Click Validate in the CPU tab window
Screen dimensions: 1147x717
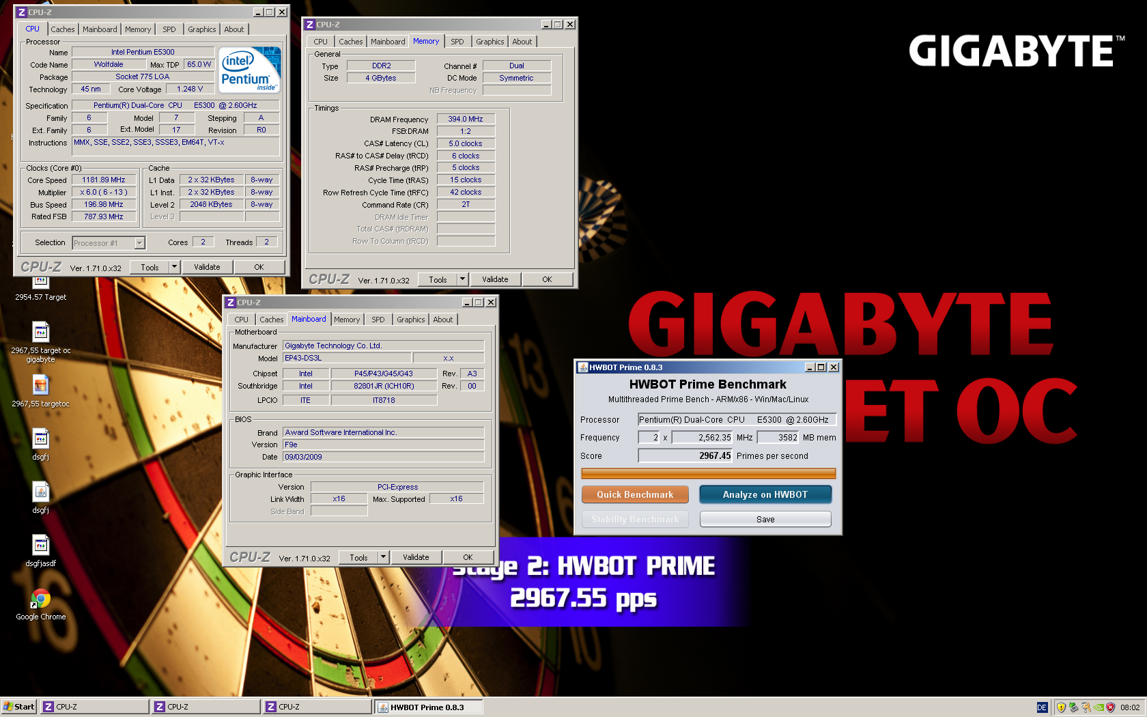pyautogui.click(x=207, y=267)
